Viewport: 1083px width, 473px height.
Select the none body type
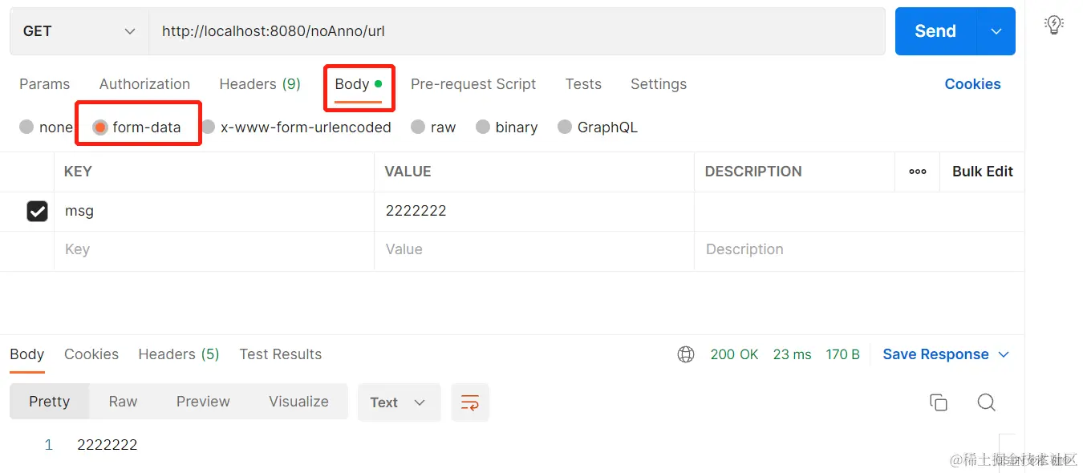click(x=26, y=127)
